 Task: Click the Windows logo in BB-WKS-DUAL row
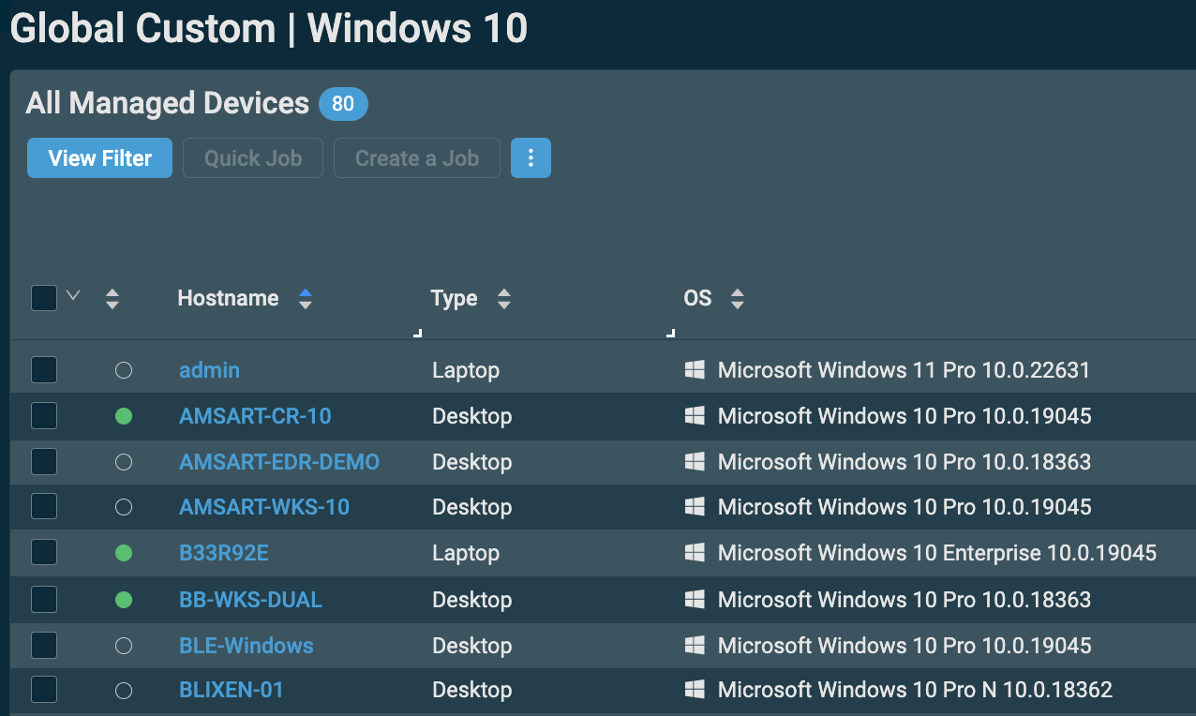(695, 599)
